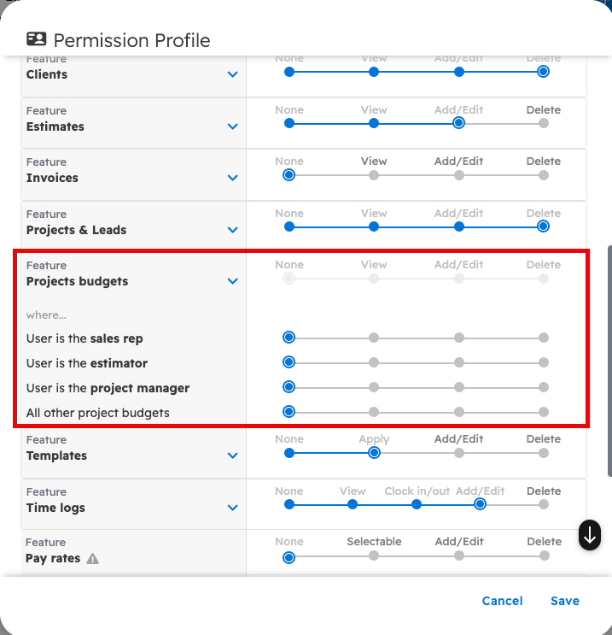Click the Pay rates warning triangle icon
Image resolution: width=612 pixels, height=635 pixels.
coord(93,559)
